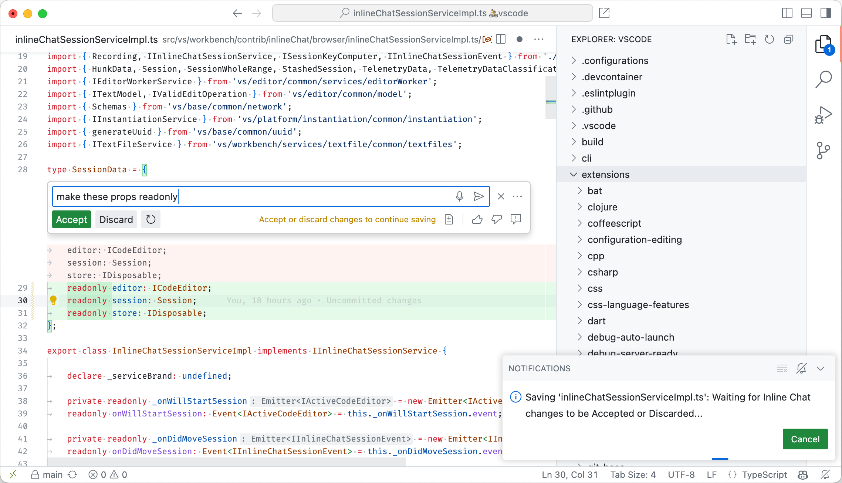Click the lightbulb on line 30
This screenshot has height=483, width=842.
(54, 300)
